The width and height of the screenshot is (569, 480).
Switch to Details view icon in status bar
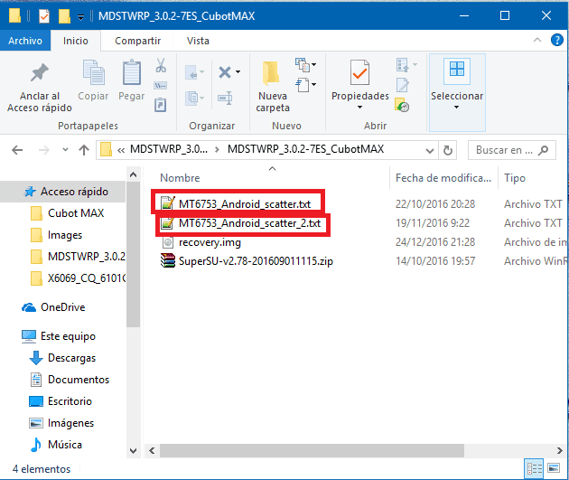click(x=534, y=469)
